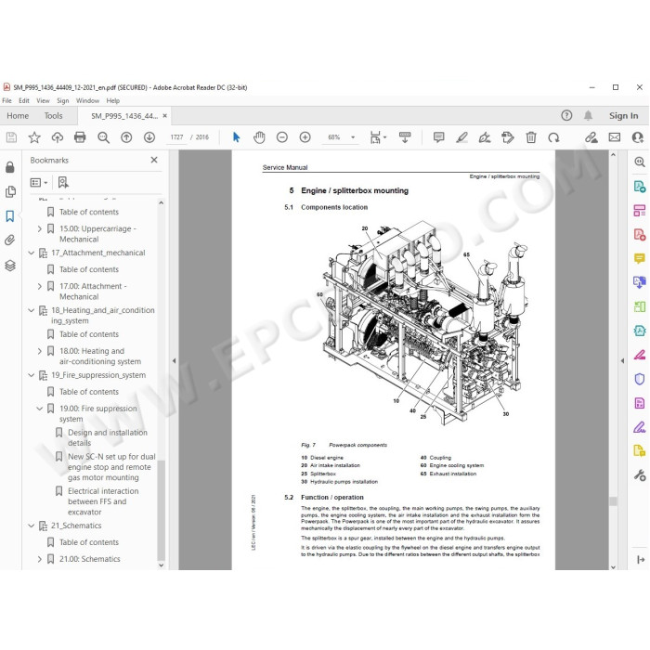Click the page number field 1727
Image resolution: width=650 pixels, height=650 pixels.
pos(176,137)
